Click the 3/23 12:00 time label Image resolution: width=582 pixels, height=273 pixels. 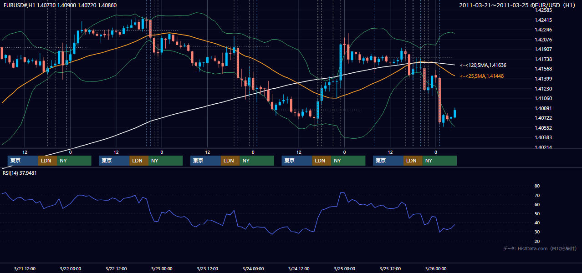click(207, 269)
